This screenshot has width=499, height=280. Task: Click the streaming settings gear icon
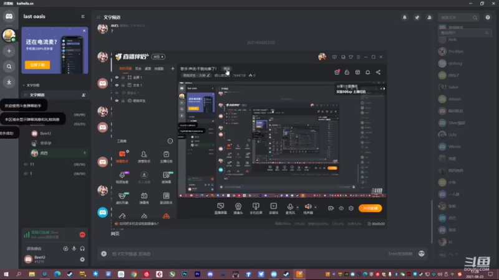[x=351, y=208]
